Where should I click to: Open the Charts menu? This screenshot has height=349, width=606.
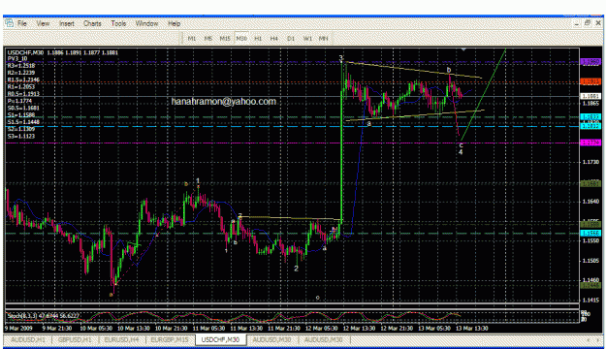[x=92, y=23]
